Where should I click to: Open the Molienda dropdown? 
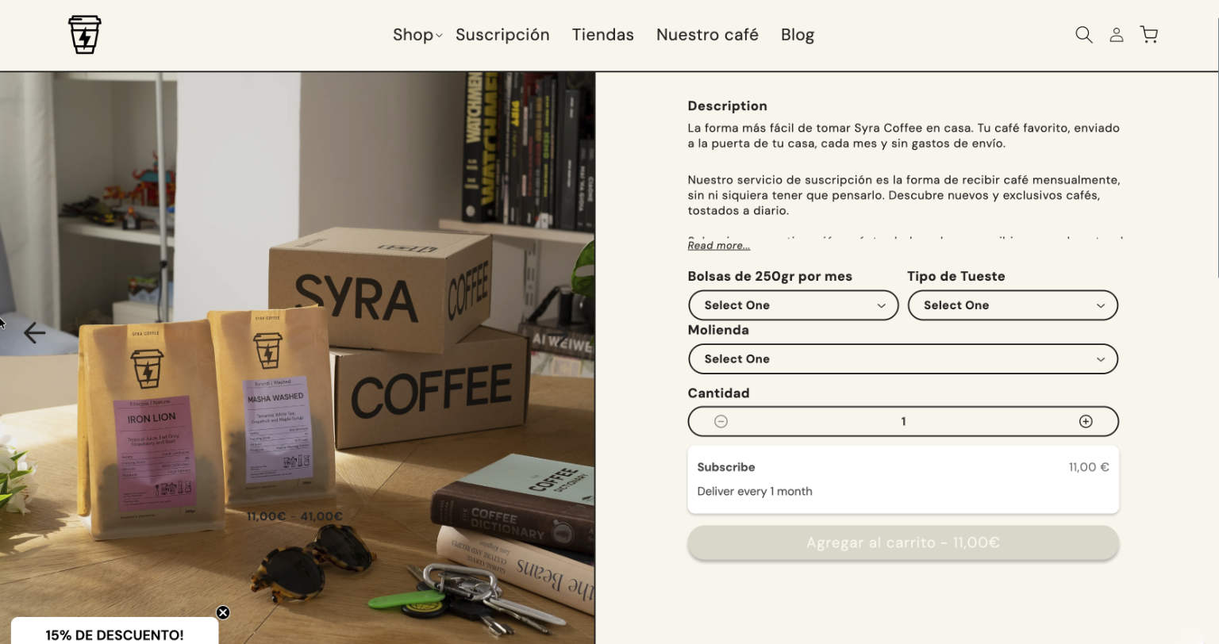coord(903,359)
